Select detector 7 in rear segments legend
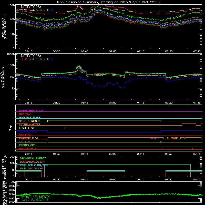 point(44,59)
